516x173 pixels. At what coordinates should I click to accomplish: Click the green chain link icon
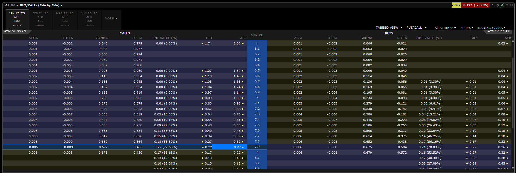(x=502, y=5)
